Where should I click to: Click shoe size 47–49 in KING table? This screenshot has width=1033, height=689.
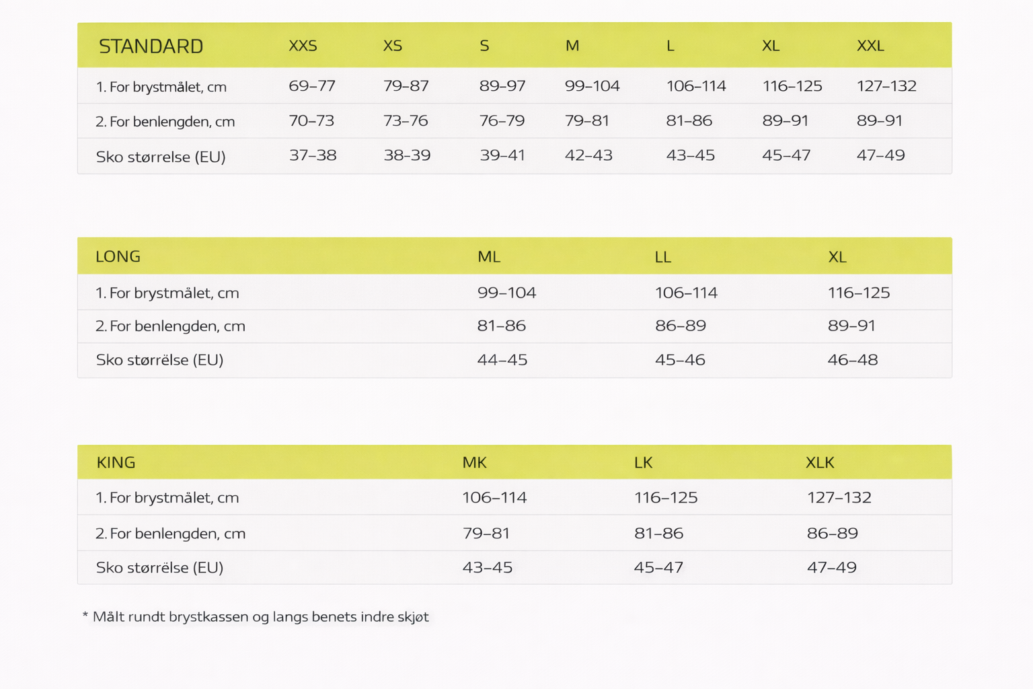[x=832, y=568]
